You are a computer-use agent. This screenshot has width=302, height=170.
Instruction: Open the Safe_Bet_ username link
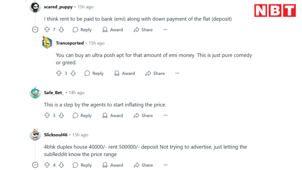(54, 93)
